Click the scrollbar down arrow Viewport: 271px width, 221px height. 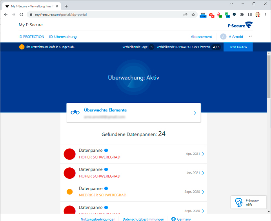pyautogui.click(x=269, y=212)
